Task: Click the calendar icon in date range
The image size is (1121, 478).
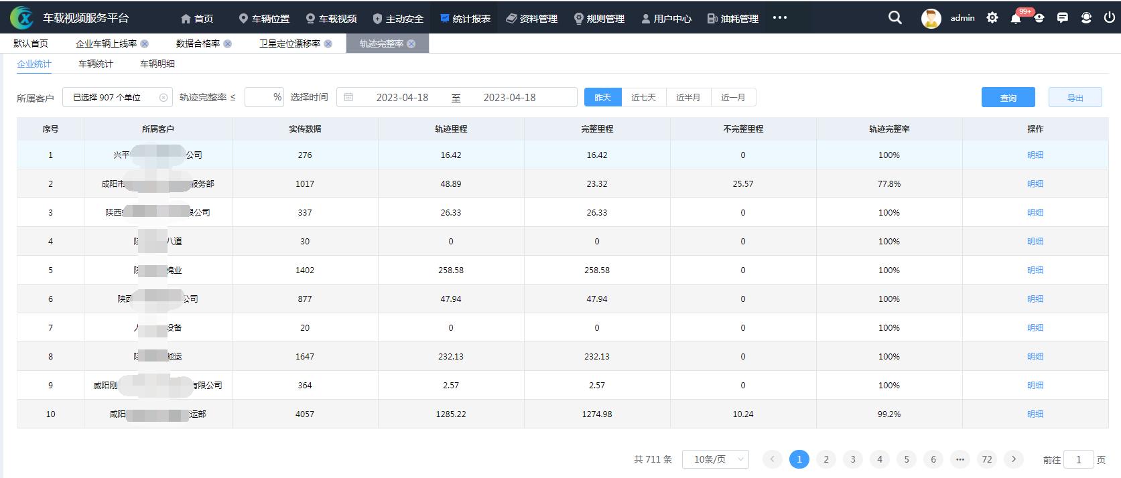Action: pos(348,97)
